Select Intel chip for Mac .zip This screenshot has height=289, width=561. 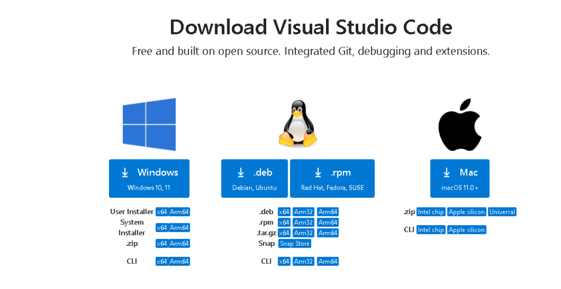pos(431,212)
